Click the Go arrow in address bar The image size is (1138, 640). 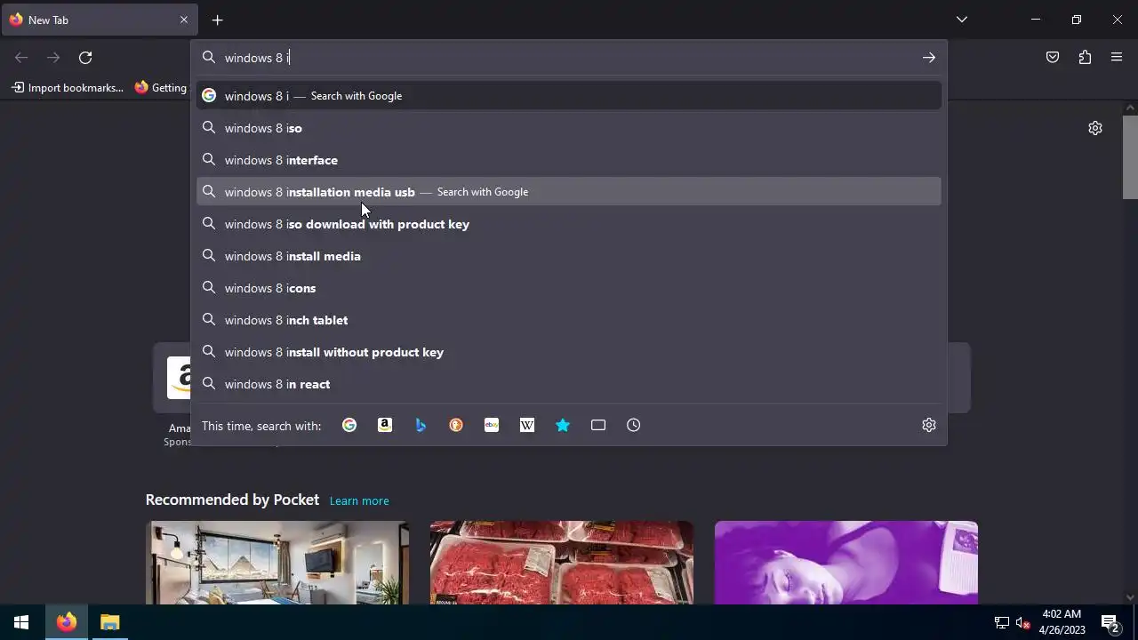click(929, 58)
